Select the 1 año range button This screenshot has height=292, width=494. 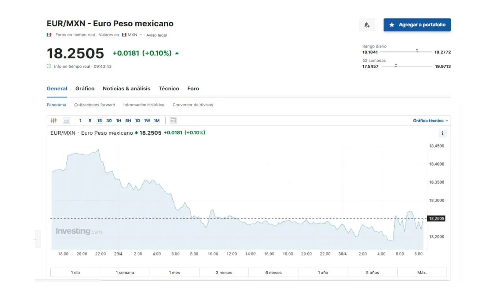pyautogui.click(x=323, y=273)
